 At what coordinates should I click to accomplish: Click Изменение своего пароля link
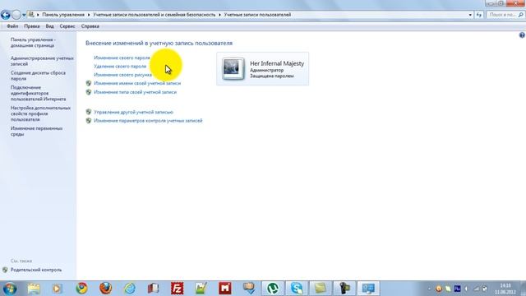point(122,58)
